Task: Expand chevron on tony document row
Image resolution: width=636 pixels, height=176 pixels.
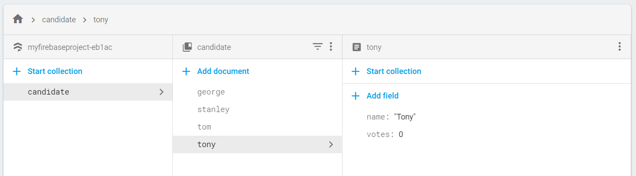Action: click(331, 144)
